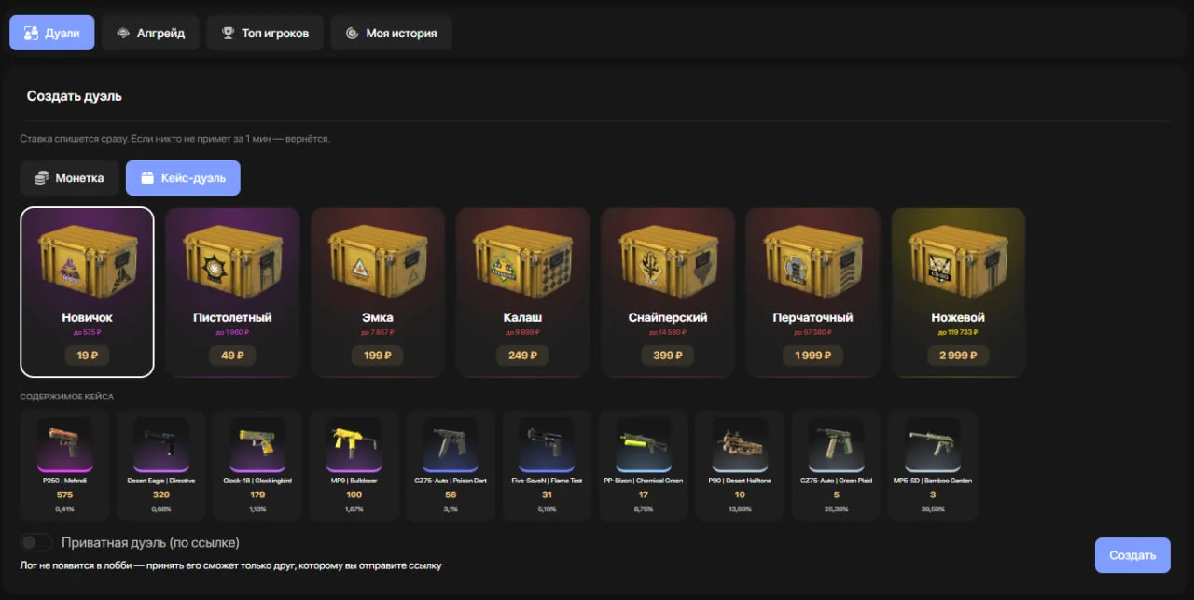Choose the Снайперский case crate

pos(668,292)
